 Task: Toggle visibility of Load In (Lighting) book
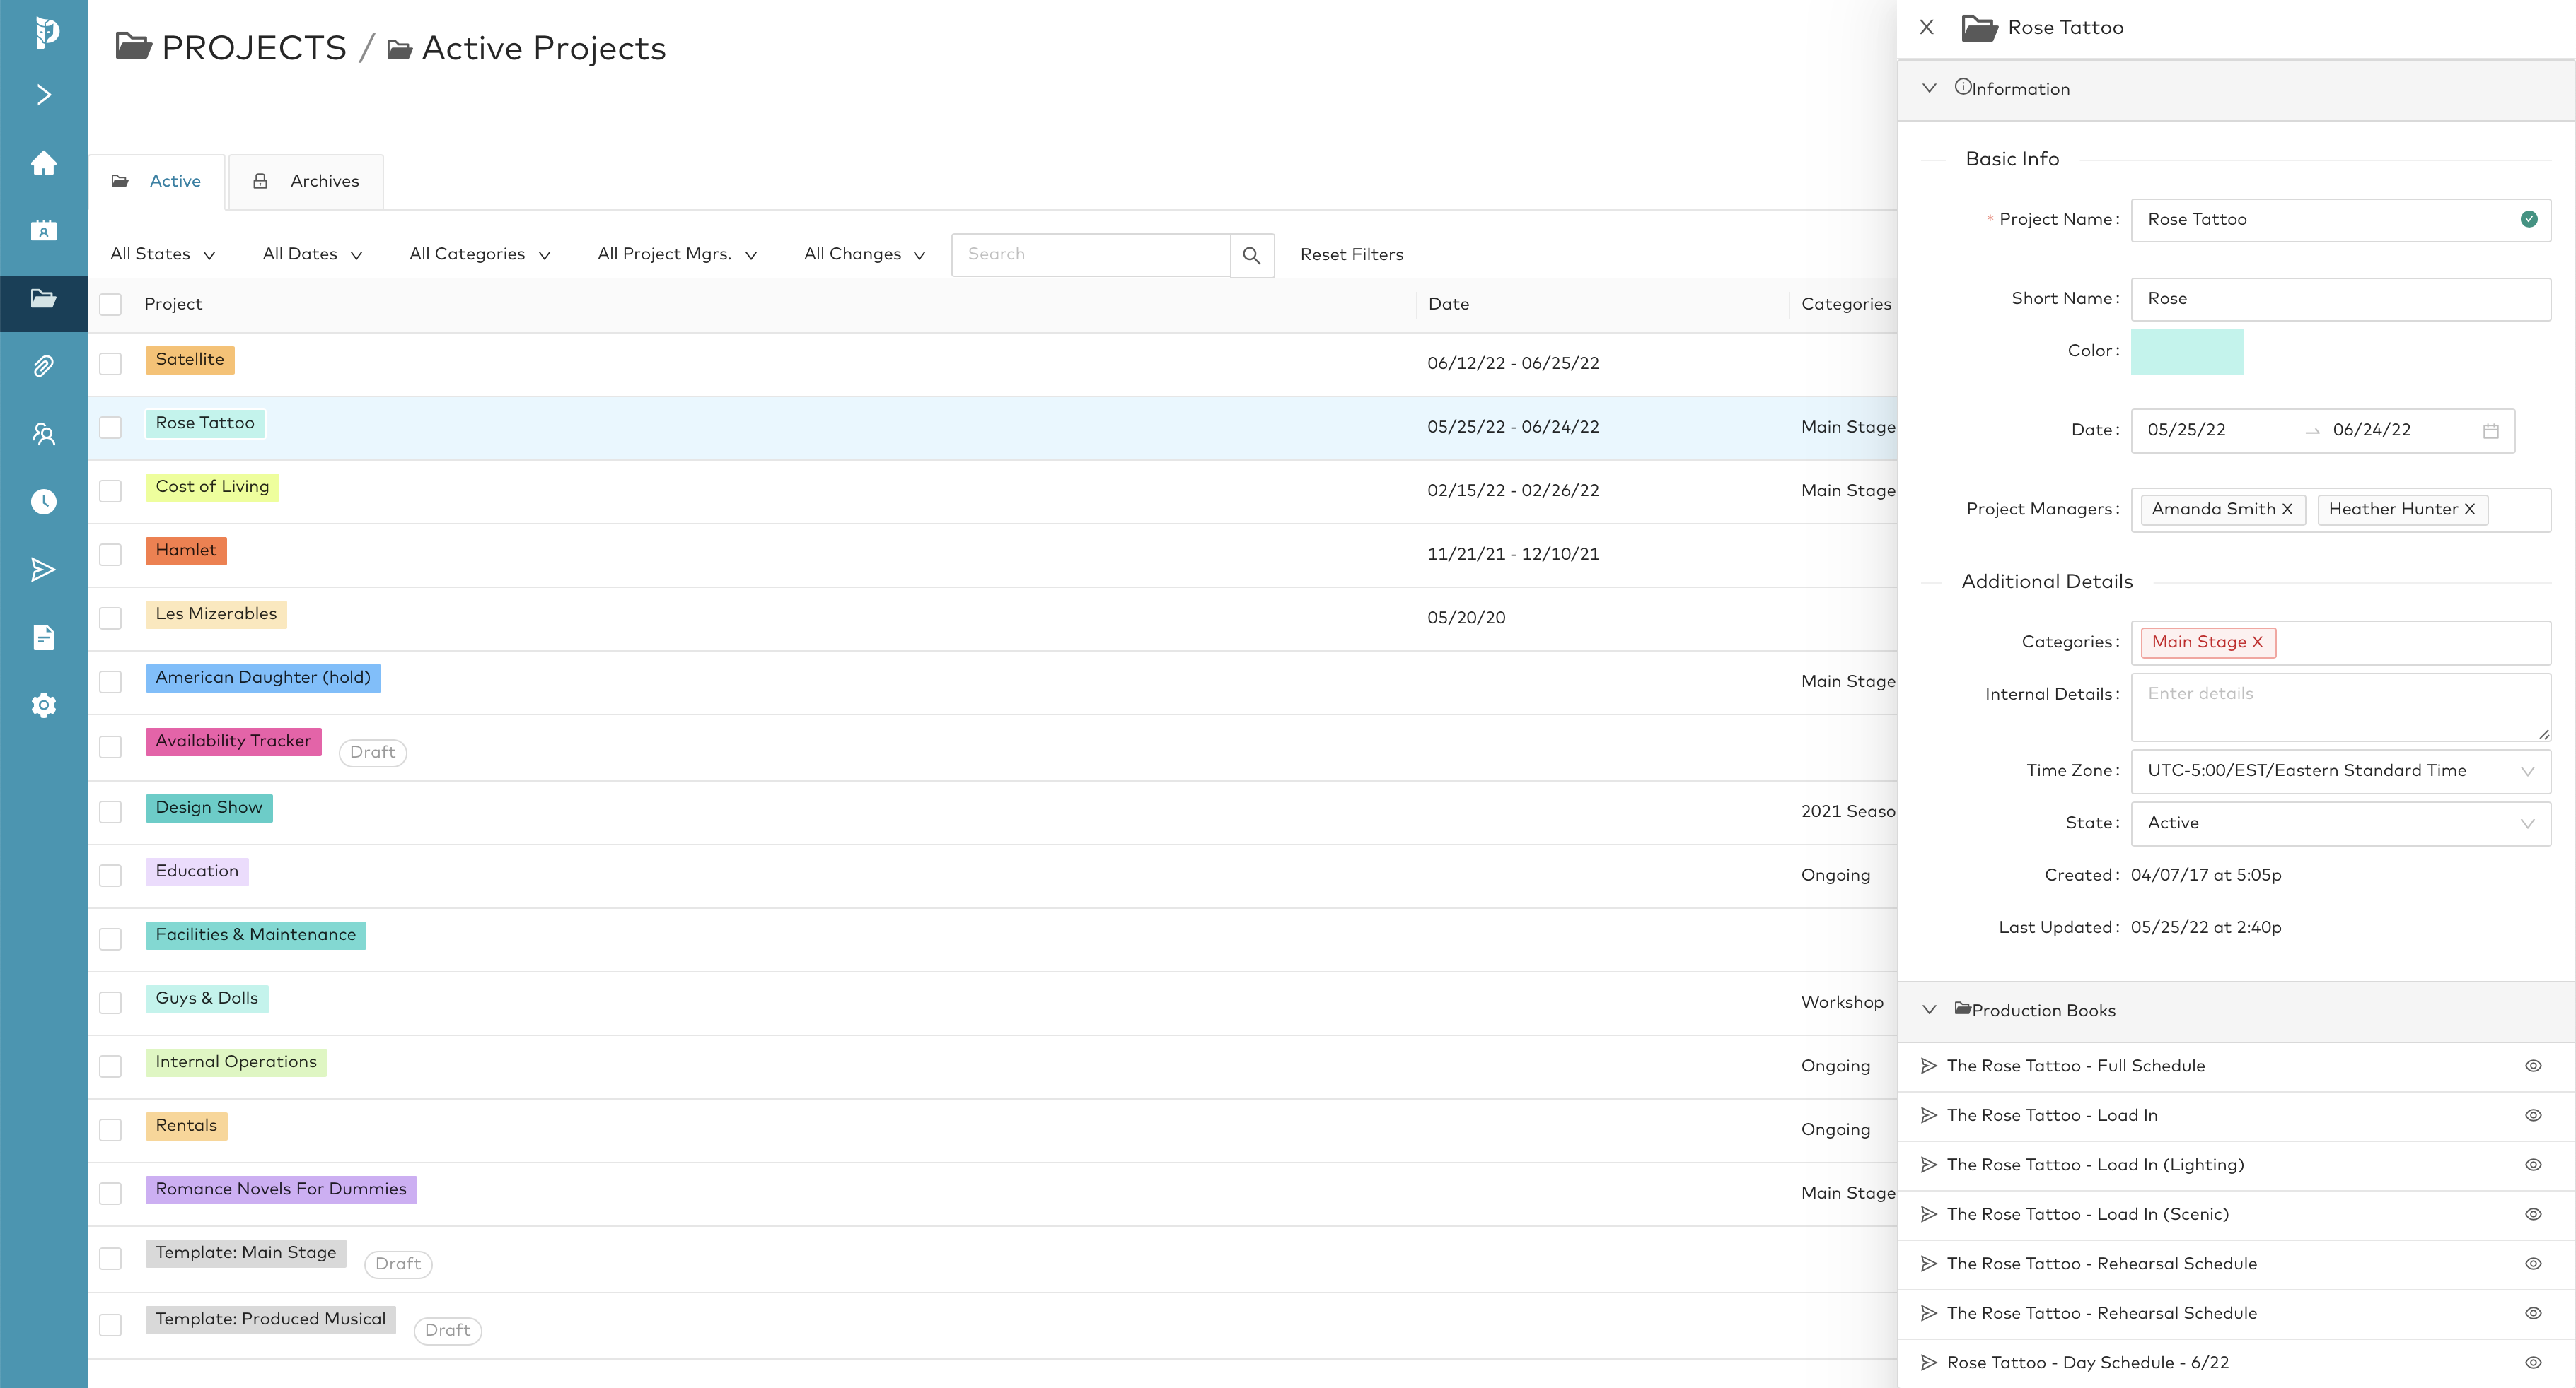tap(2533, 1165)
